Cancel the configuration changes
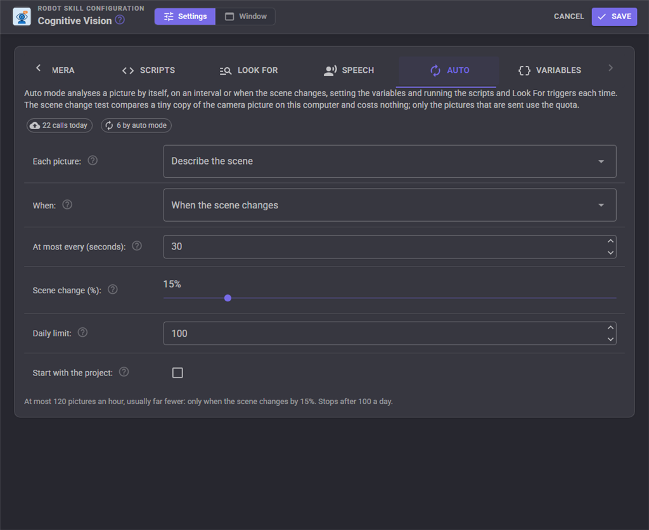This screenshot has width=649, height=530. click(x=569, y=16)
